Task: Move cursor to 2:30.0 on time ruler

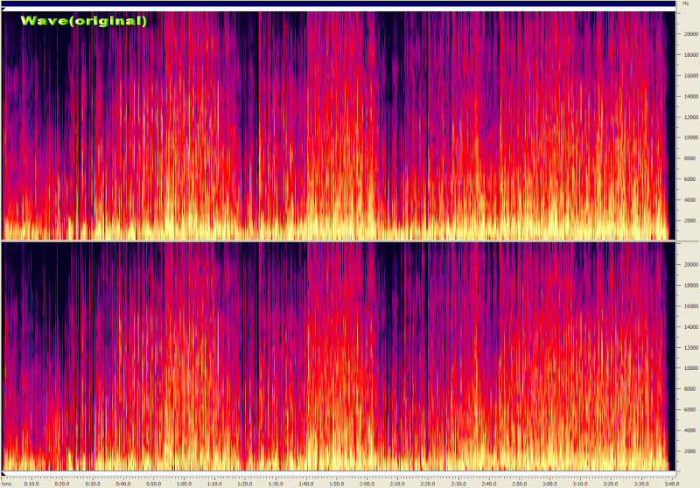Action: tap(458, 483)
